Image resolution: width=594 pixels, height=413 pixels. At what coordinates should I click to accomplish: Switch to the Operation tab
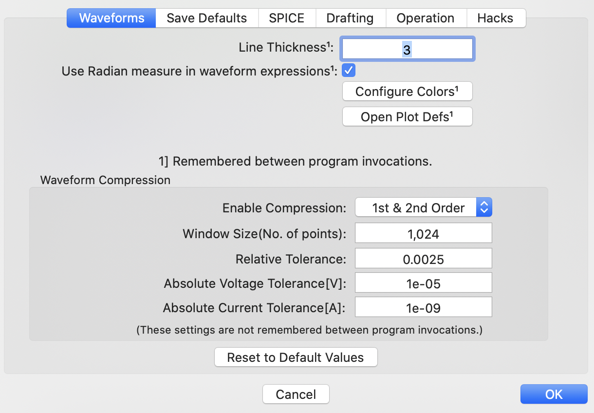pyautogui.click(x=426, y=18)
